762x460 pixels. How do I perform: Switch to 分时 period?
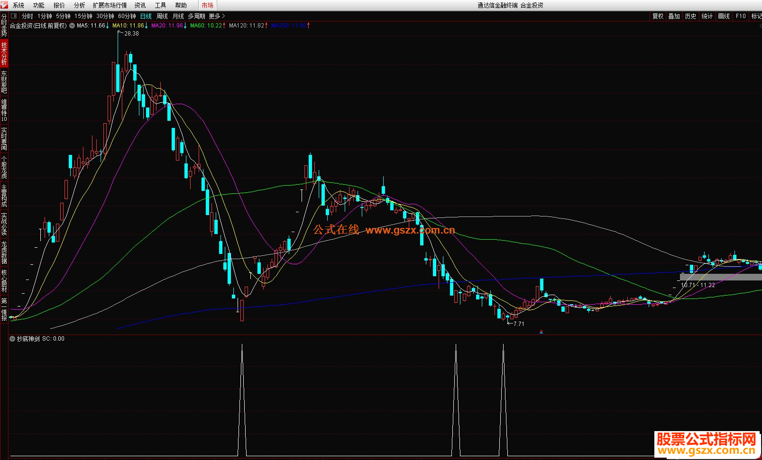tap(28, 16)
